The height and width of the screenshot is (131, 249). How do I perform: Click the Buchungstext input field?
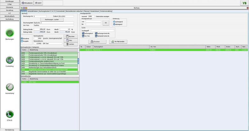tap(54, 23)
